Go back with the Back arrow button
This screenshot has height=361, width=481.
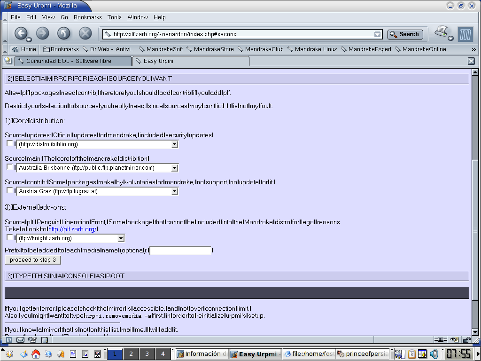coord(21,33)
